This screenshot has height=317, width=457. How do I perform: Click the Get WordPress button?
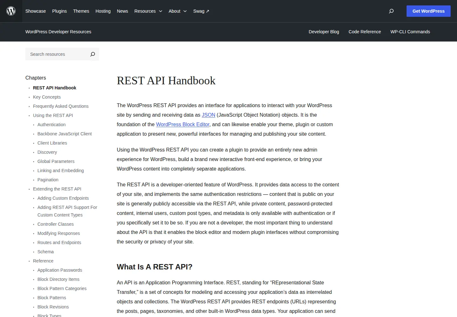(x=428, y=11)
